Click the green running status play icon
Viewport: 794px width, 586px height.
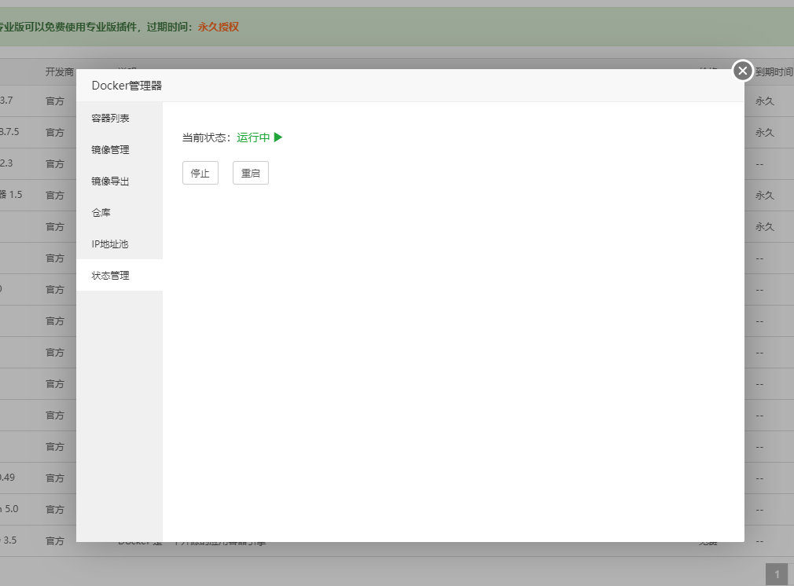278,137
